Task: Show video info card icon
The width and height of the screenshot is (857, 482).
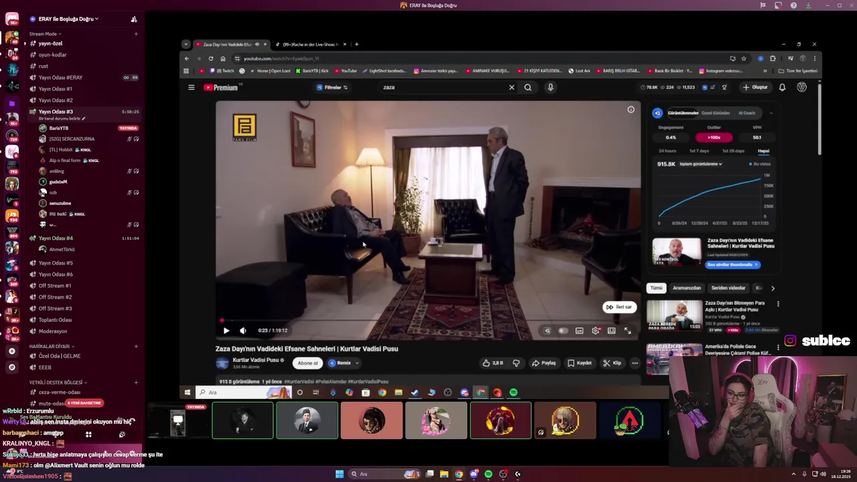Action: (x=631, y=110)
